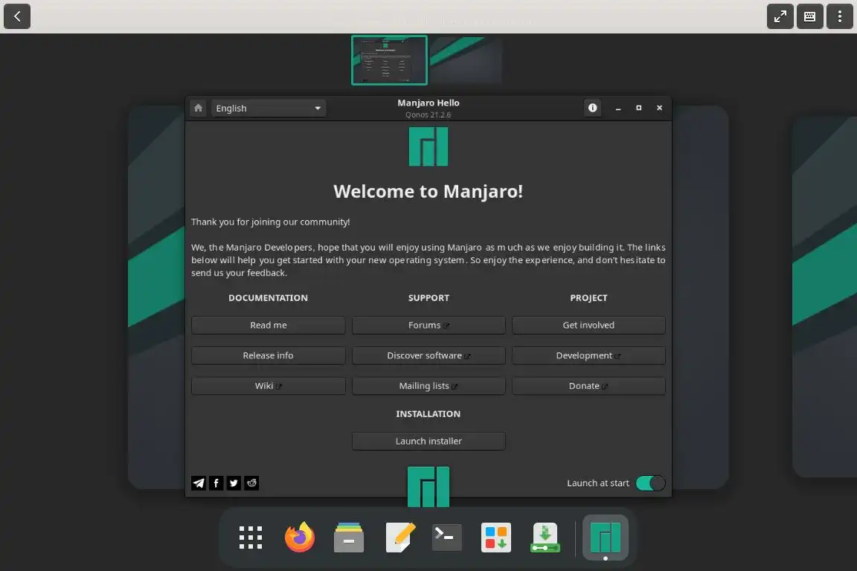
Task: Open the Mailing lists link
Action: [428, 386]
